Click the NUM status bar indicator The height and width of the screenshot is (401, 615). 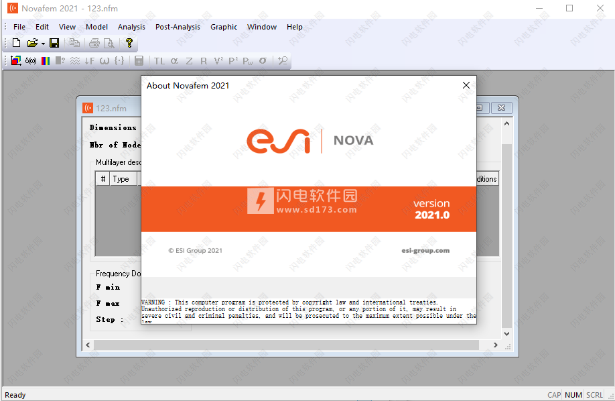pos(573,395)
